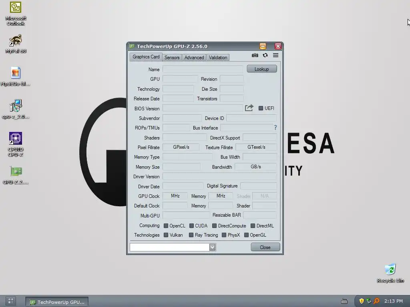
Task: Toggle the Vulkan checkbox
Action: coord(166,235)
